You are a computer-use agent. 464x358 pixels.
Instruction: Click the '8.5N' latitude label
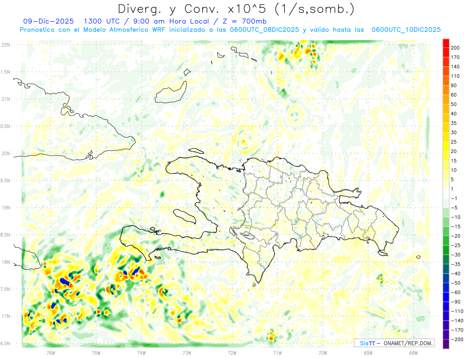point(5,235)
